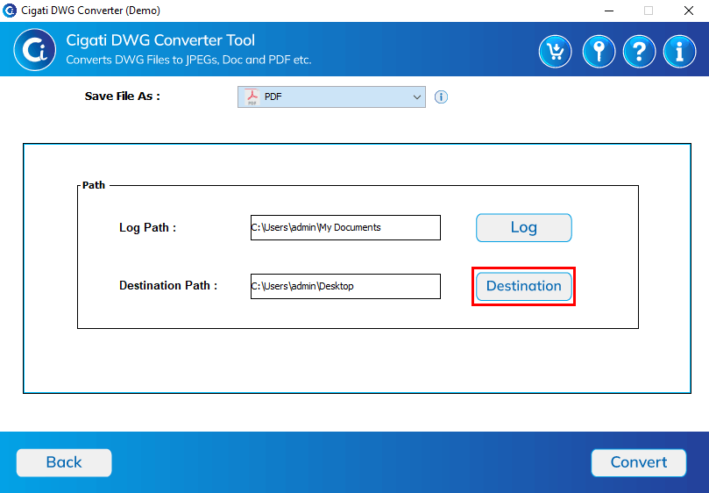Viewport: 709px width, 493px height.
Task: Click the 'Log Path :' label
Action: (x=147, y=228)
